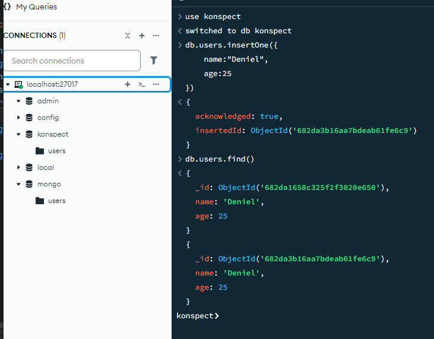The height and width of the screenshot is (339, 434).
Task: Select the admin database name
Action: coord(47,101)
